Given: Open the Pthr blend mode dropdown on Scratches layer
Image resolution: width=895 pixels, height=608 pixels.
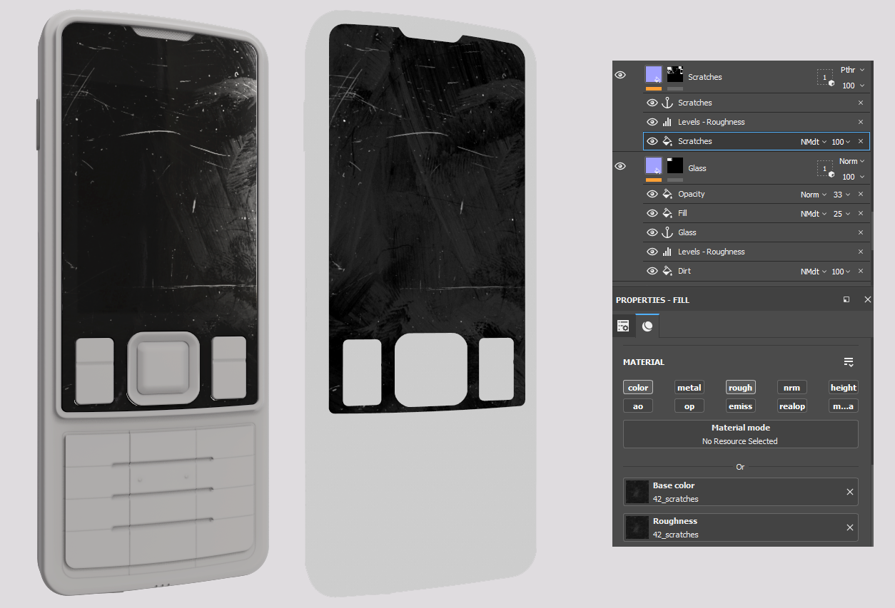Looking at the screenshot, I should click(852, 70).
